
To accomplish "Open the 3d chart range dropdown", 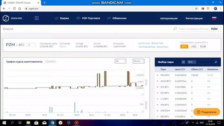I will coord(120,61).
